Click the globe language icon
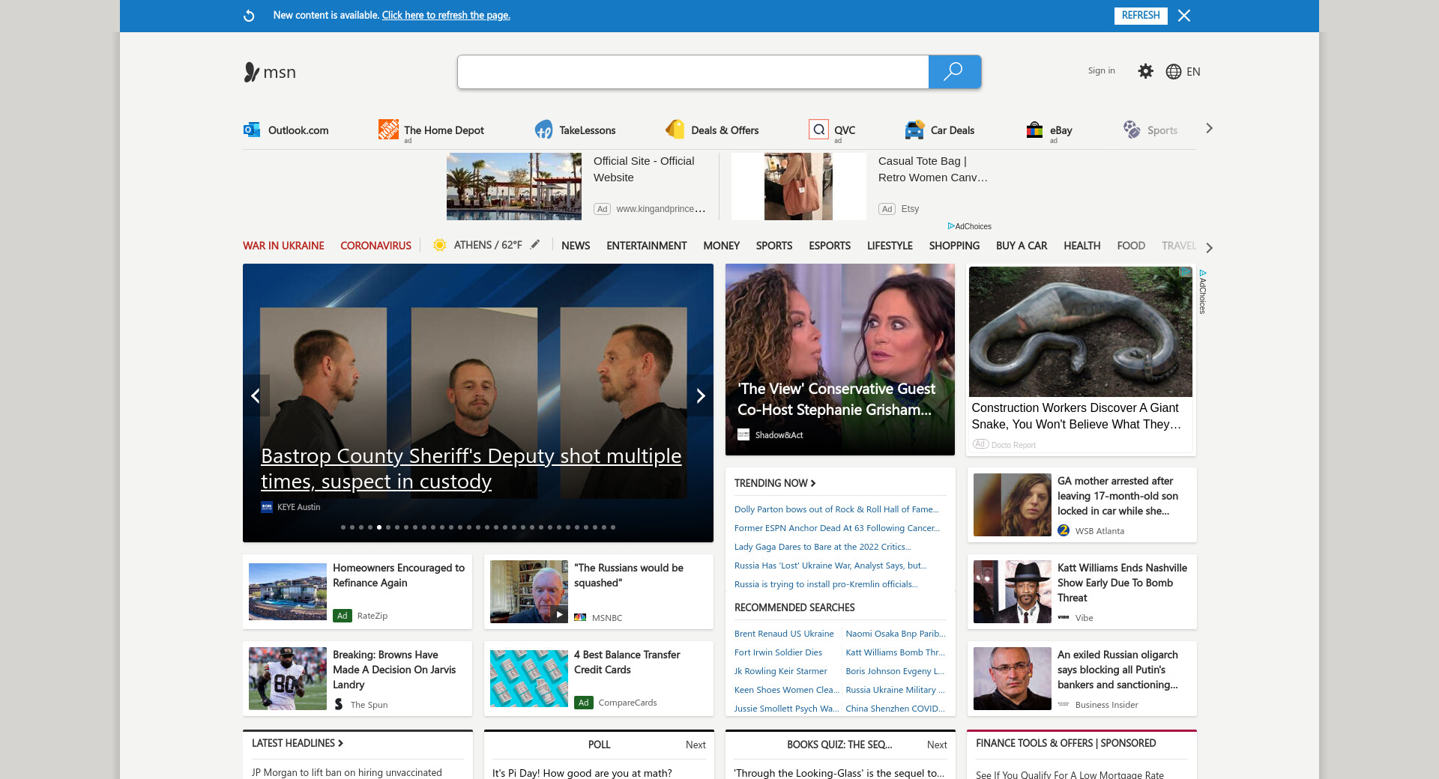This screenshot has width=1439, height=779. click(1174, 72)
